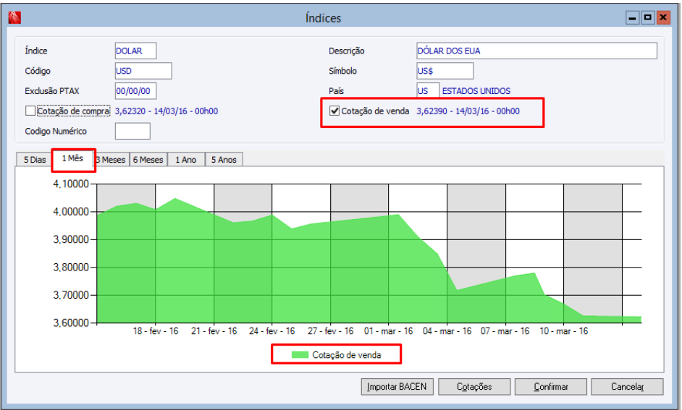Click the 4,00000 y-axis label
The height and width of the screenshot is (410, 682).
(x=71, y=212)
